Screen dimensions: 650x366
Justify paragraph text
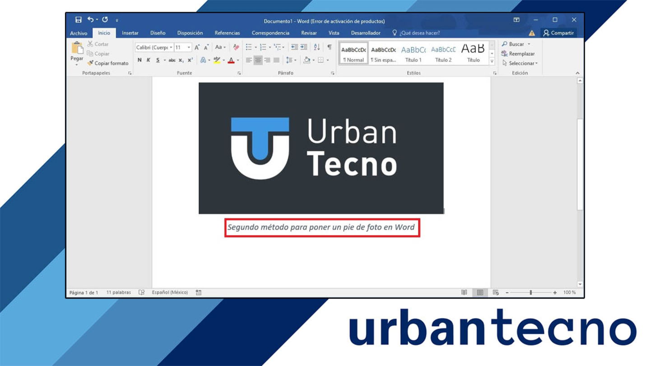(276, 60)
